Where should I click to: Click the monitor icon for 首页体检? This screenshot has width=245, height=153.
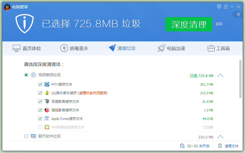tap(17, 48)
